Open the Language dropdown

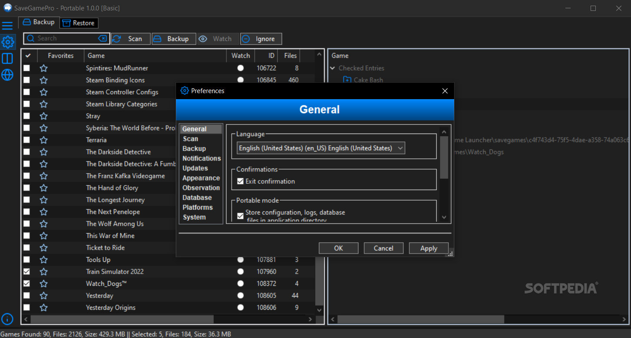coord(321,148)
